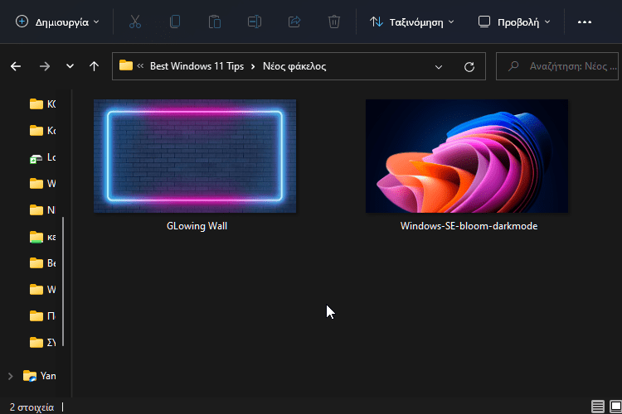This screenshot has width=622, height=414.
Task: Open the Lc network drive sidebar item
Action: coord(42,157)
